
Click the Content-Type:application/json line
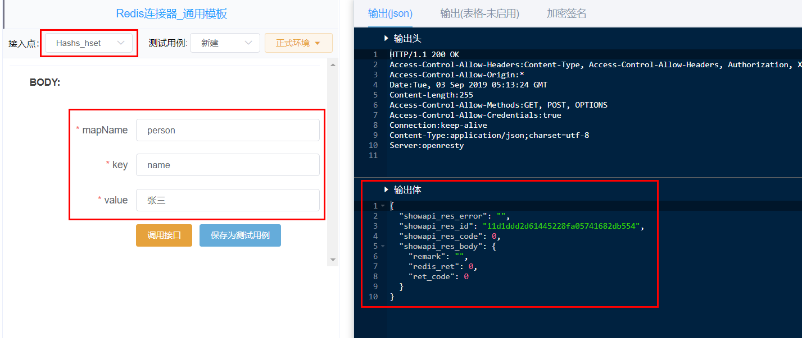point(489,135)
